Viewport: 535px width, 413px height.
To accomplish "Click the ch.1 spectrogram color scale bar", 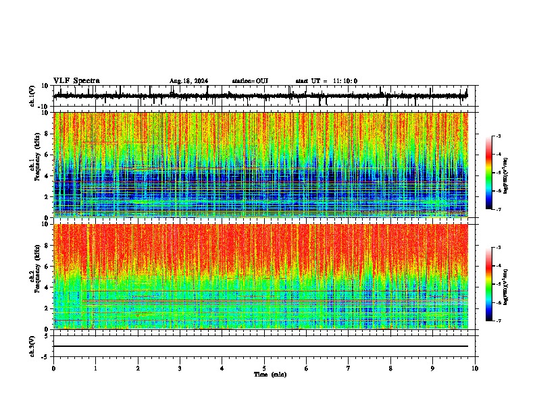I will [x=489, y=173].
